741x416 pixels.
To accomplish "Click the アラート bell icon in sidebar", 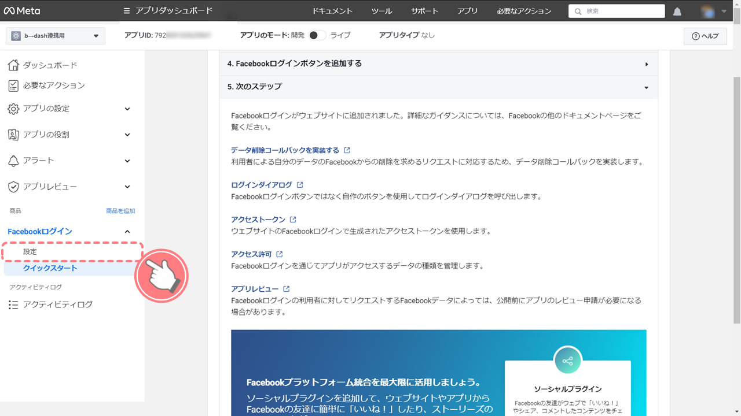I will coord(13,161).
